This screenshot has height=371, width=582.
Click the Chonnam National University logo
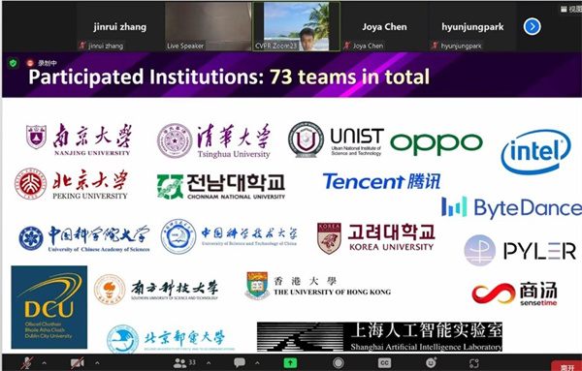221,186
